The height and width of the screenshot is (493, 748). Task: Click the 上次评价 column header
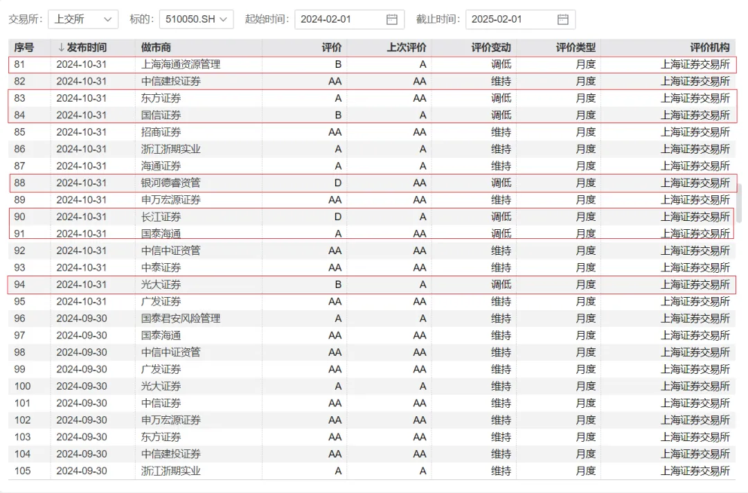[x=407, y=48]
